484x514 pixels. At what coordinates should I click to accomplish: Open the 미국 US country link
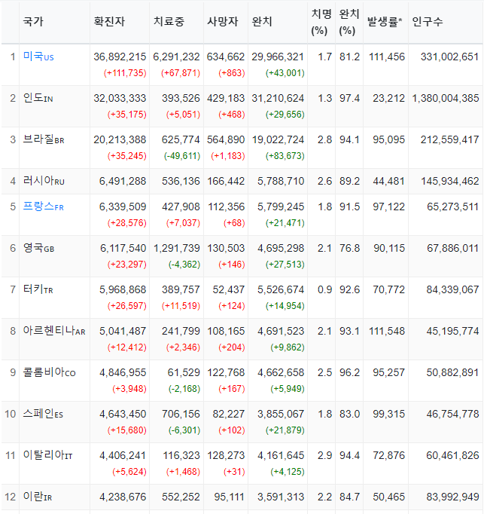[38, 57]
